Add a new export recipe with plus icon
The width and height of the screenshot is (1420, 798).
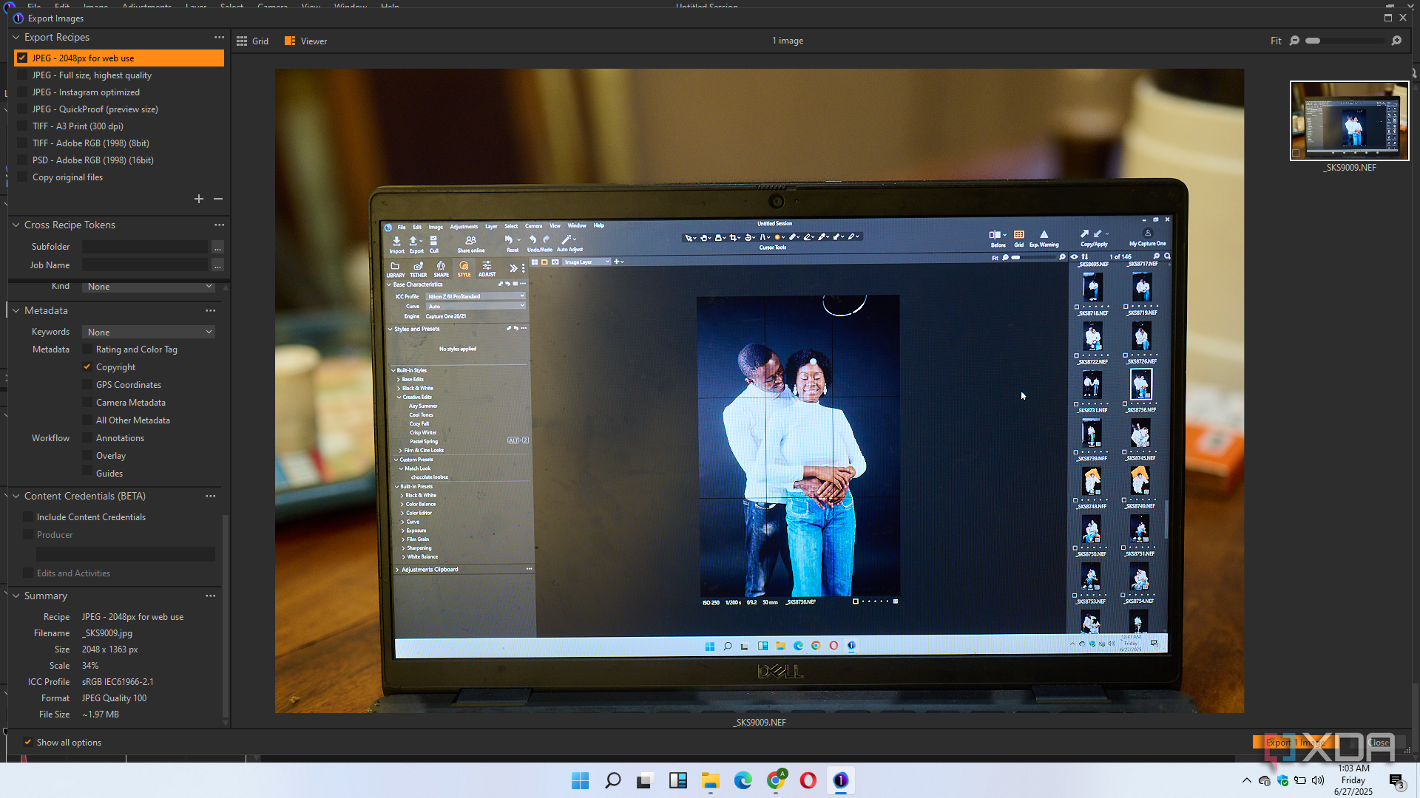[198, 199]
